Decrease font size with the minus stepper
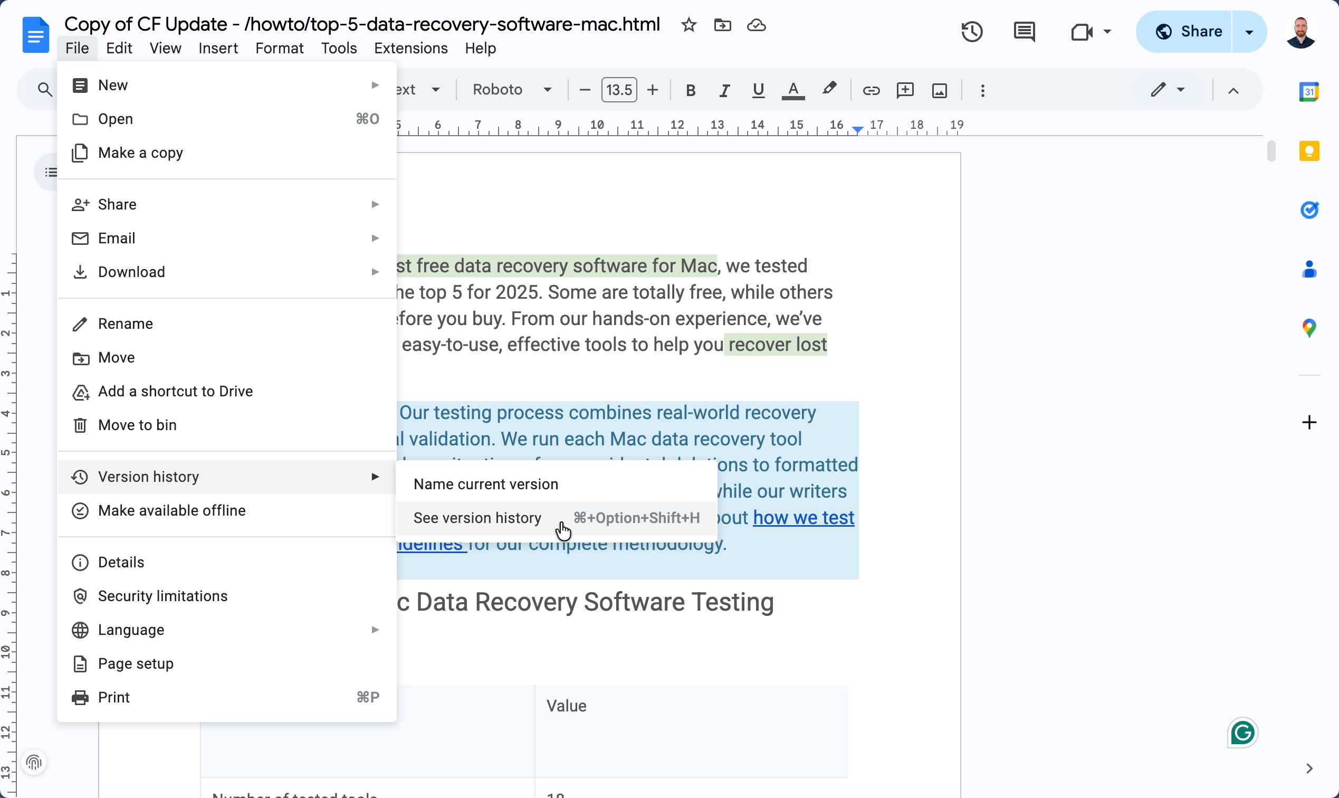The width and height of the screenshot is (1339, 798). [585, 90]
